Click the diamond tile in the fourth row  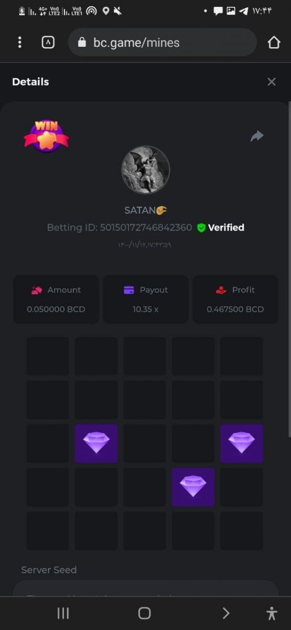click(193, 487)
